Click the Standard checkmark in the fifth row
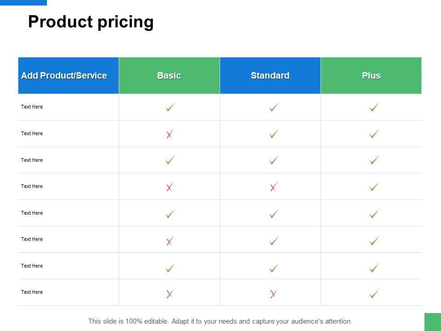This screenshot has height=331, width=441. tap(274, 214)
